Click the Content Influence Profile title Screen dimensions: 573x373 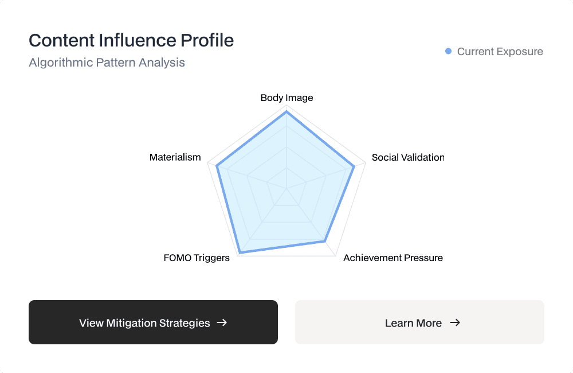131,41
